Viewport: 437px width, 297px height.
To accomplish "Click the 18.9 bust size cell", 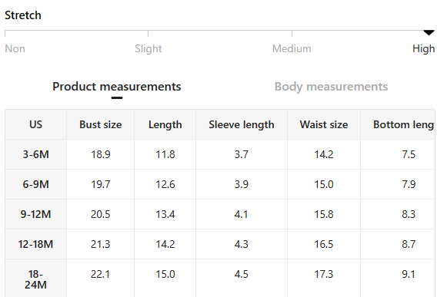I will click(100, 154).
